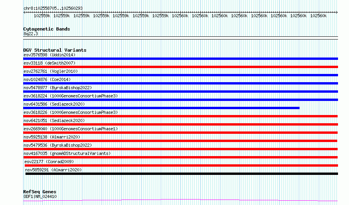Click the esv3576598 (Uddin2014) variant label
The image size is (349, 205).
click(x=49, y=55)
